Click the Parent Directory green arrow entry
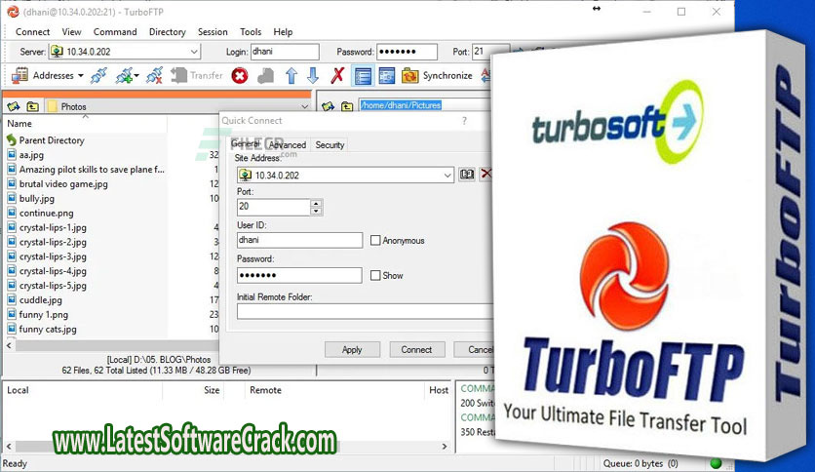This screenshot has width=815, height=472. (x=46, y=140)
